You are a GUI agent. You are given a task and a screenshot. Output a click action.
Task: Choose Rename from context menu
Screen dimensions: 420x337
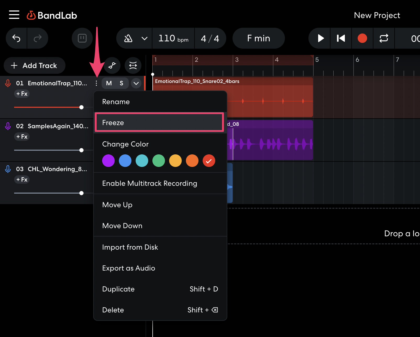pos(160,102)
